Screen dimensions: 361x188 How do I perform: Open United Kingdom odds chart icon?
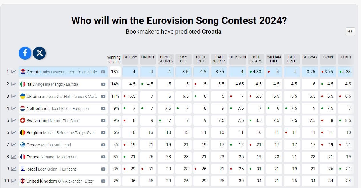[13, 181]
